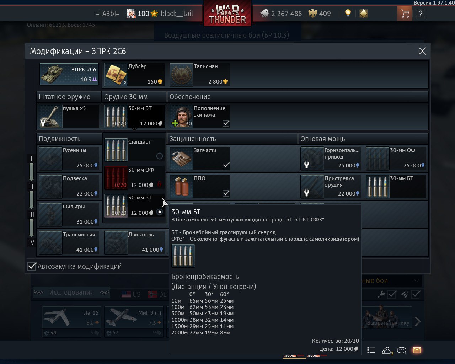455x364 pixels.
Task: Toggle Автозакупка модификаций checkbox
Action: point(32,266)
